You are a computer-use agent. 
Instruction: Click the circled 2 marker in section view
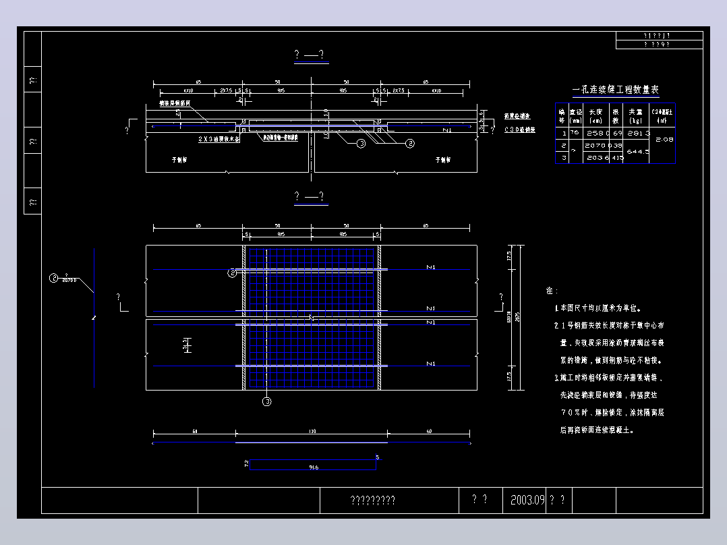410,143
